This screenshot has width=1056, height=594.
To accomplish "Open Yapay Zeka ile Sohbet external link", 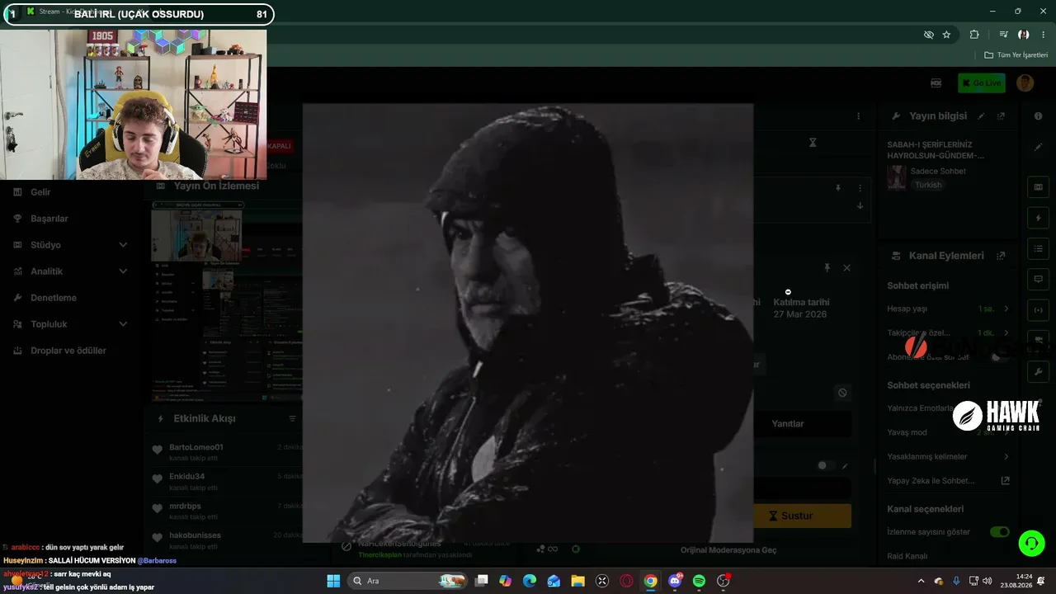I will pos(1006,480).
